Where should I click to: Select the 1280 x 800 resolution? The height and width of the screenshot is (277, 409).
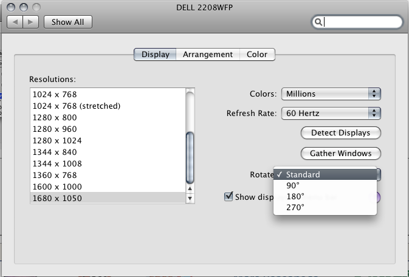(108, 117)
